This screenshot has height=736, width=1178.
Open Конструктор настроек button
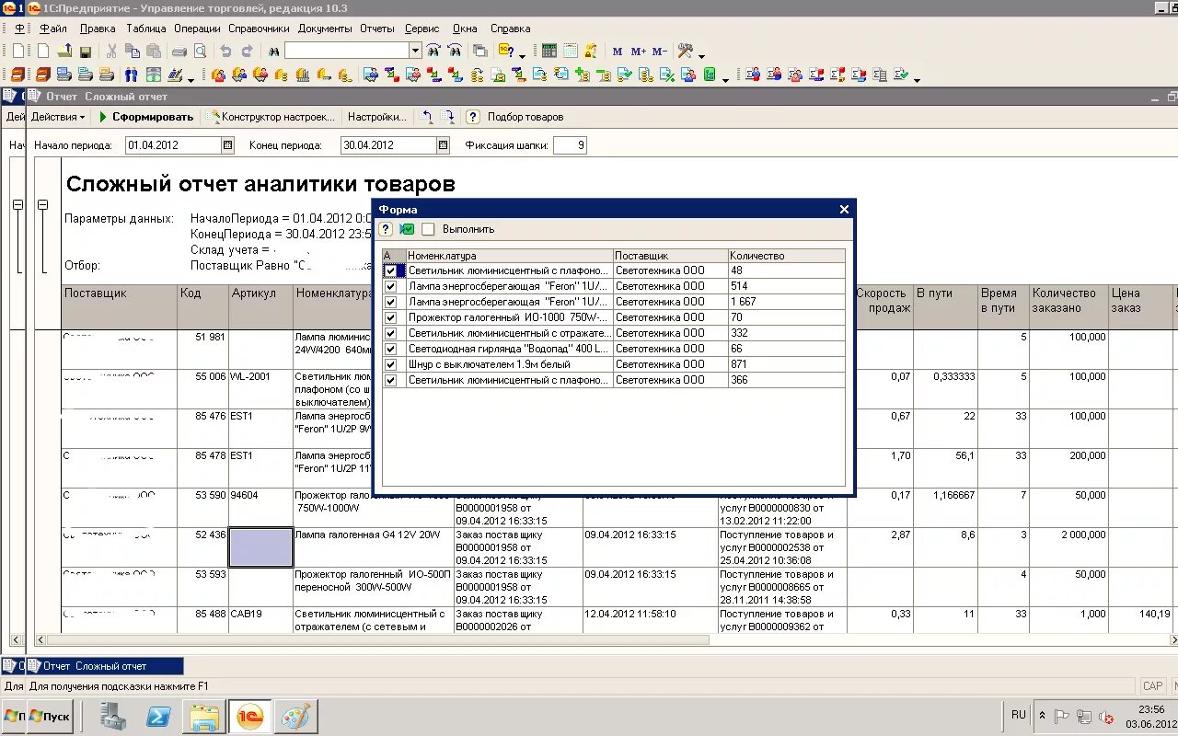click(271, 117)
